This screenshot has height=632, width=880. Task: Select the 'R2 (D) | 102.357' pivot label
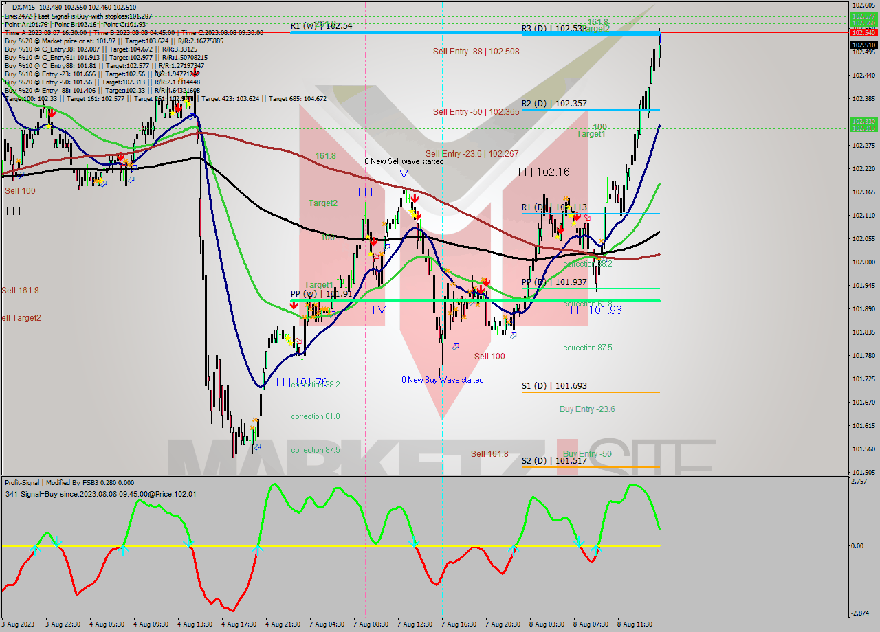554,104
